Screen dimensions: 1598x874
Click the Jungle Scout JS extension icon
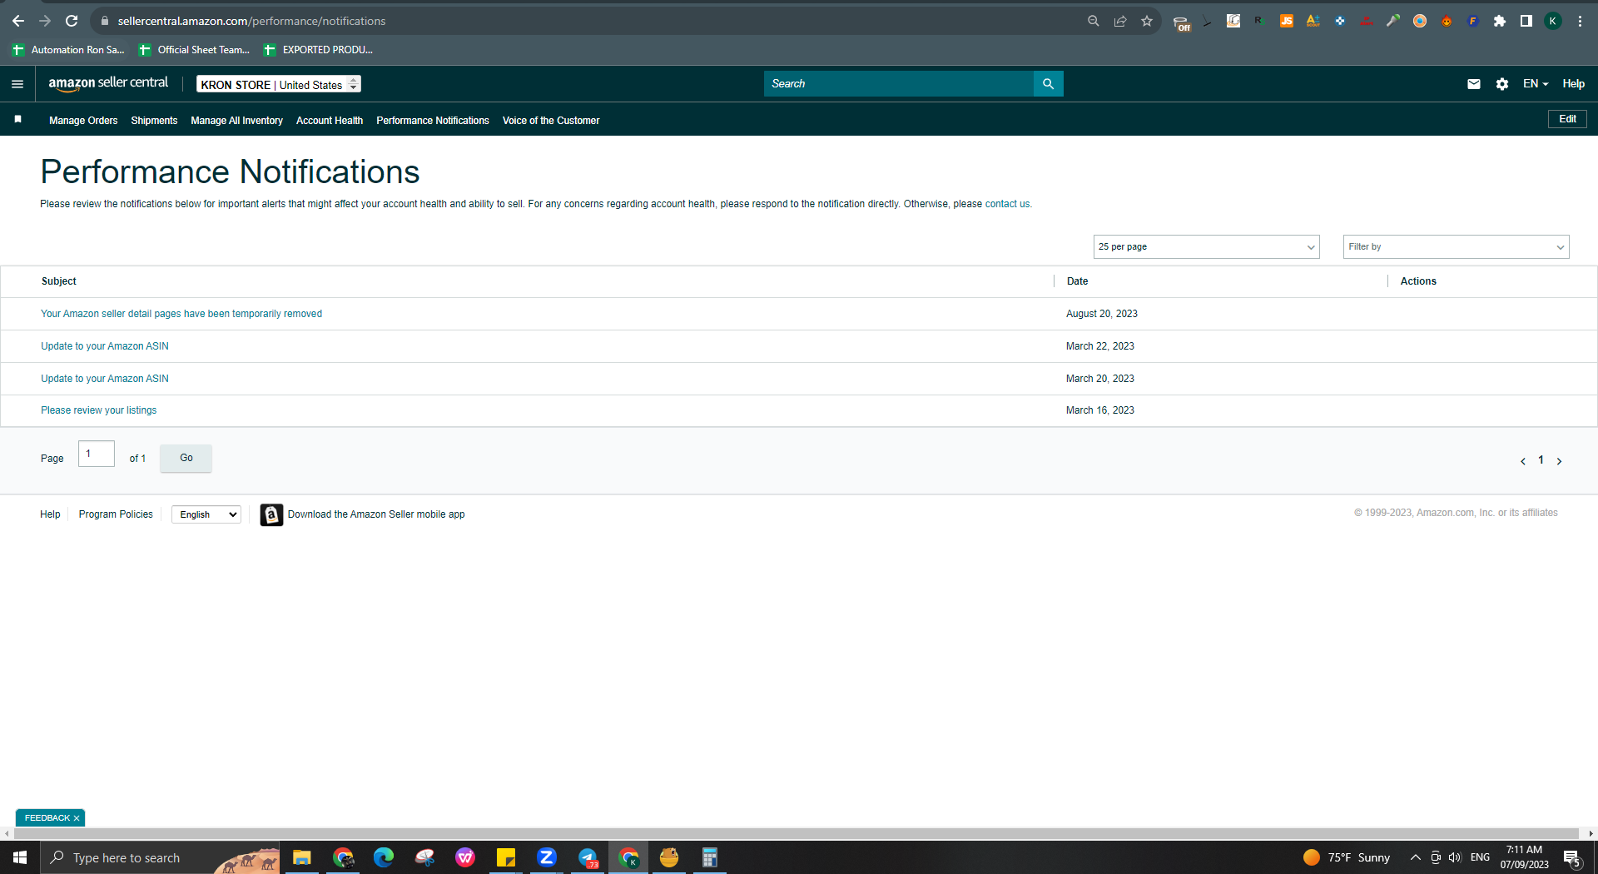click(1287, 21)
